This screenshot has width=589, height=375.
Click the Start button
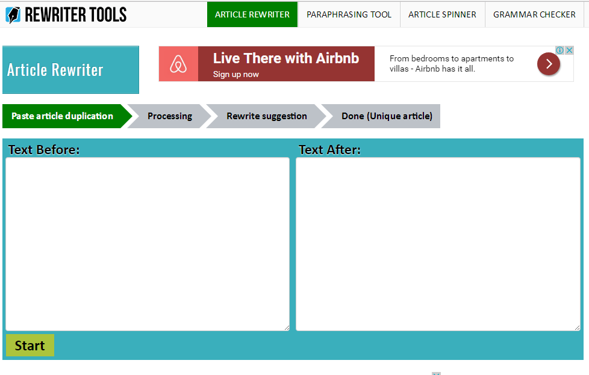pos(30,346)
